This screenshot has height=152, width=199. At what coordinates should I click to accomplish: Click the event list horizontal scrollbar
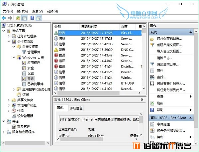pos(97,93)
